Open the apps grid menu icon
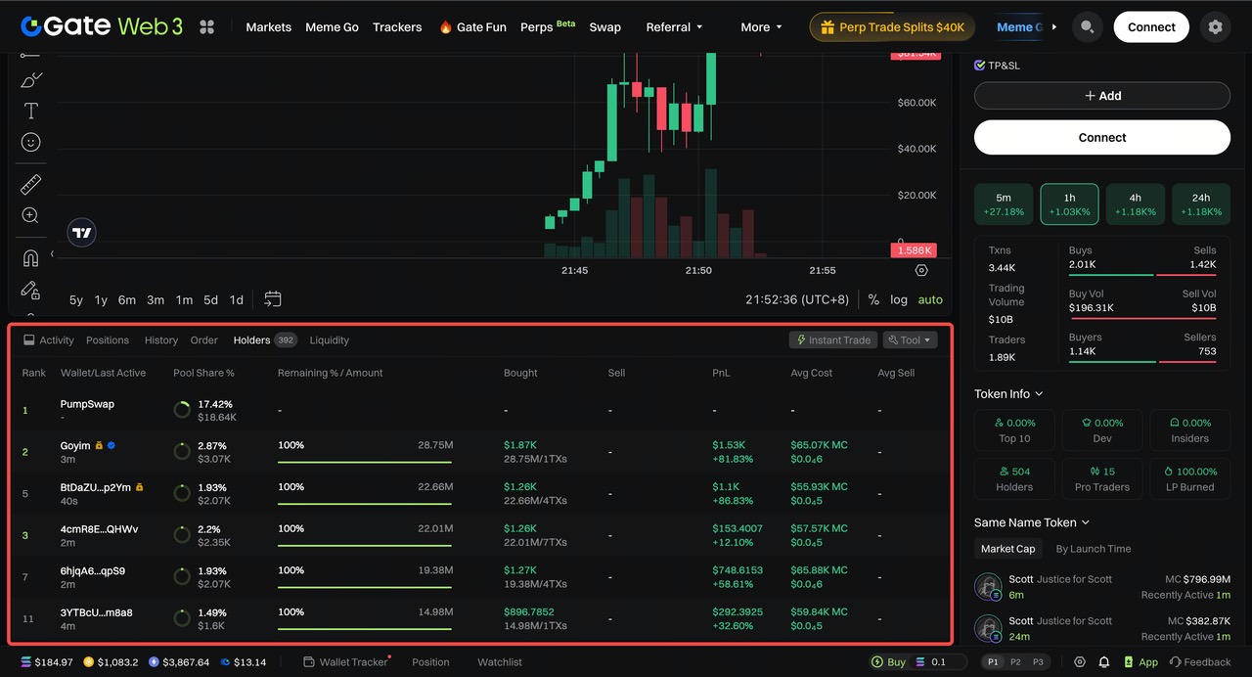 206,27
